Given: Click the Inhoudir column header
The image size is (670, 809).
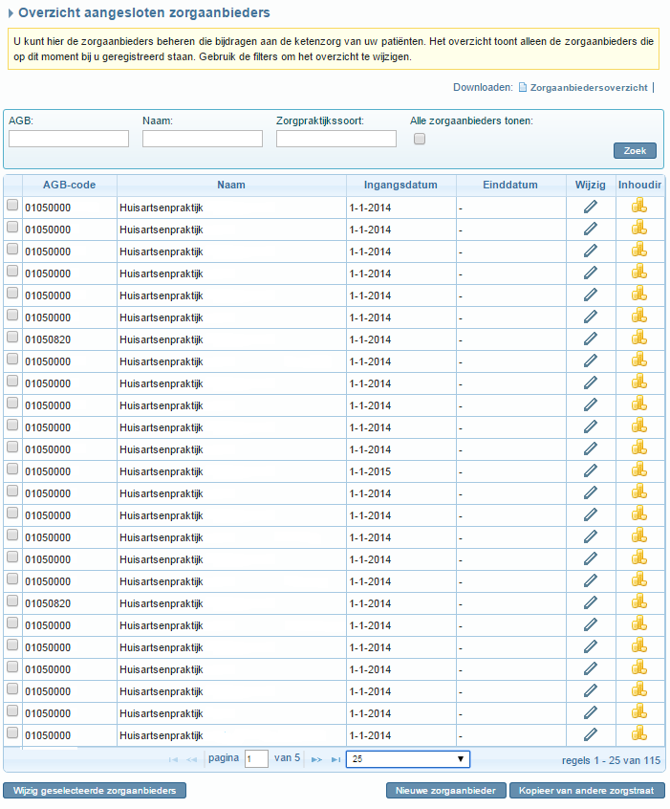Looking at the screenshot, I should coord(639,185).
